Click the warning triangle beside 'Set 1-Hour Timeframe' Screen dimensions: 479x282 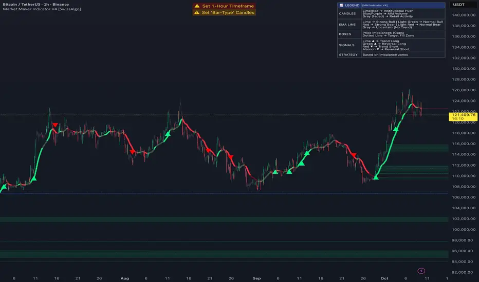click(197, 6)
